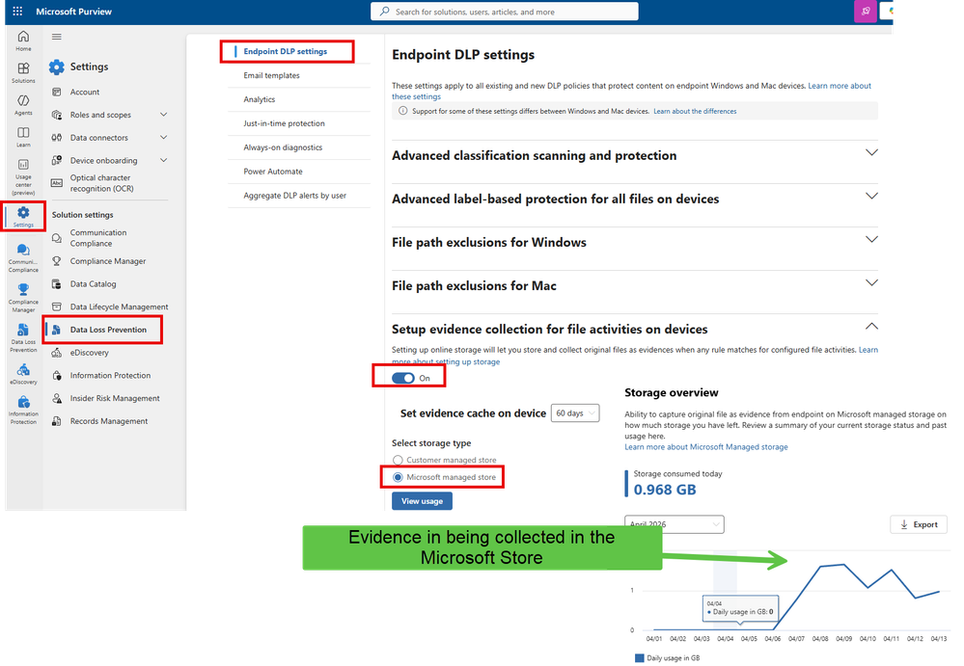Click the View usage button

click(x=422, y=501)
